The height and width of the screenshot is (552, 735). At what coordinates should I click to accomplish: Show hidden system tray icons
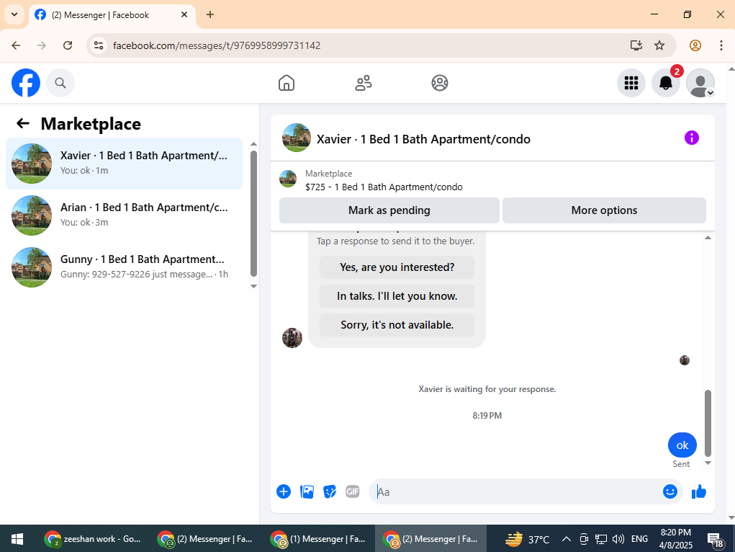567,539
